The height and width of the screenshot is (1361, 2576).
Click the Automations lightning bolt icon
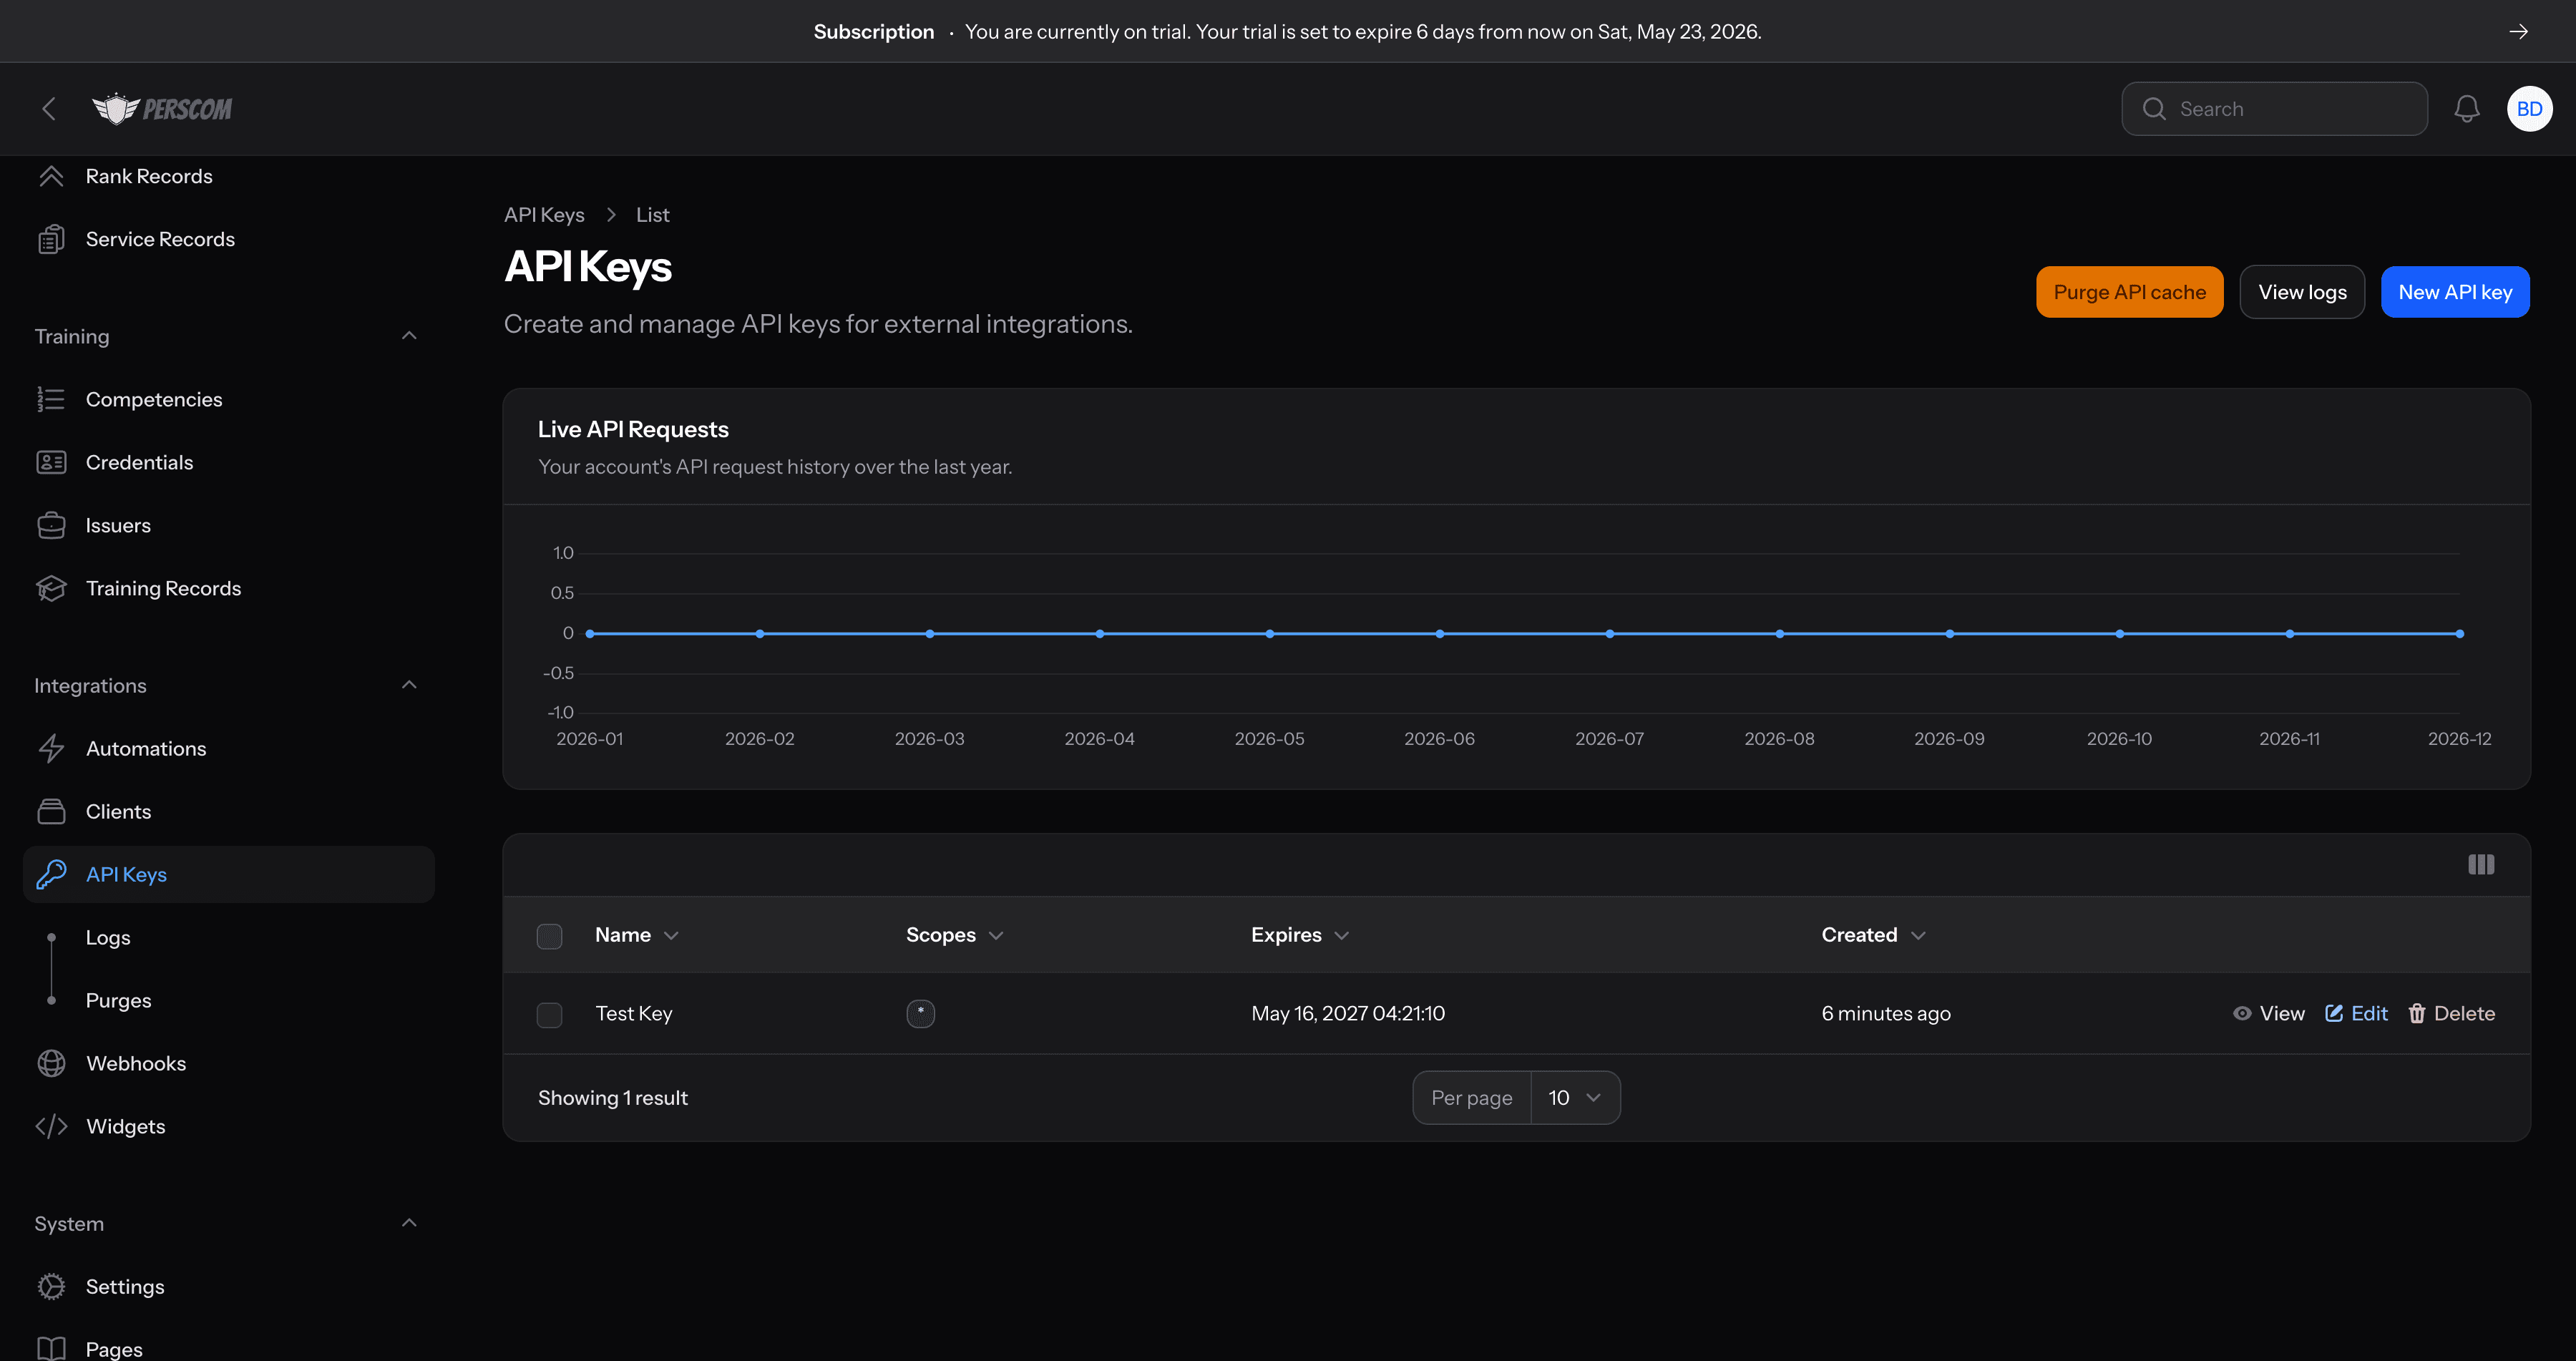[51, 748]
